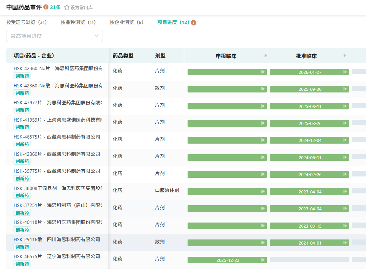
Task: Click the info icon next to 项目进度 tab
Action: (x=194, y=23)
